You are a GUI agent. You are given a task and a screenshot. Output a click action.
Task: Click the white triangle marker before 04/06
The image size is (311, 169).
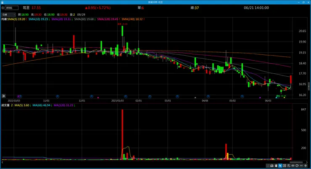[x=195, y=97]
